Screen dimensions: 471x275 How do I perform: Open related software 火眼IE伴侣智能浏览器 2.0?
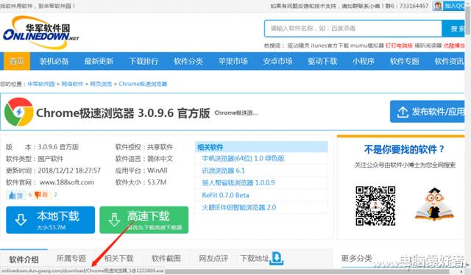(x=238, y=207)
